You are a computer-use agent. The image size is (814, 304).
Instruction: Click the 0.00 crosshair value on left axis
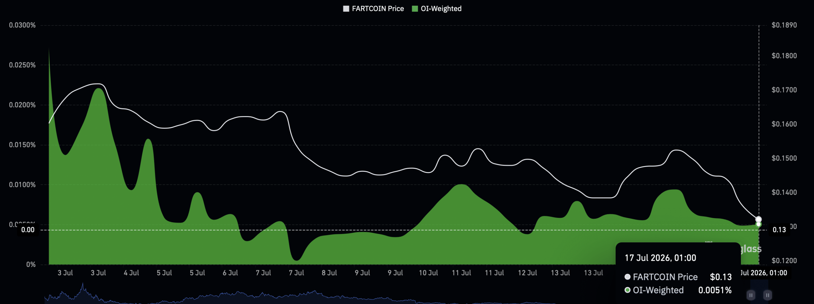tap(28, 230)
